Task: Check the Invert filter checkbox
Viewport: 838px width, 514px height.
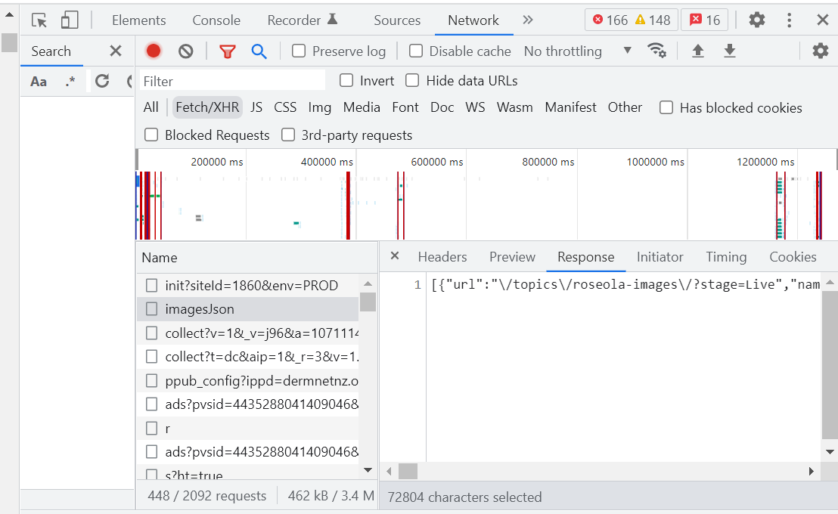Action: [x=346, y=81]
